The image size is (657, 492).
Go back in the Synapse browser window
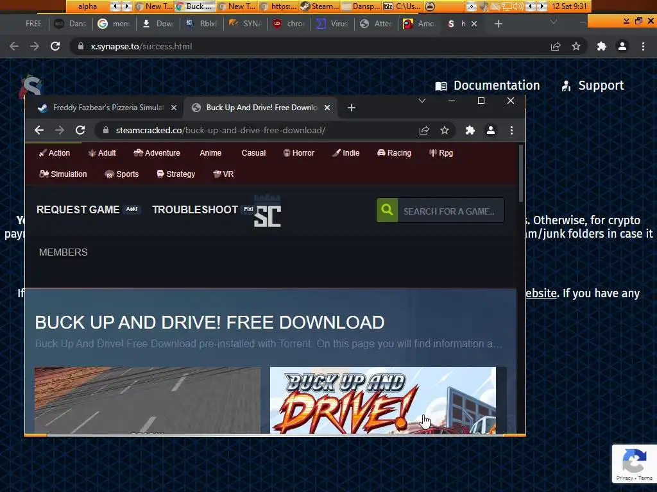coord(14,46)
